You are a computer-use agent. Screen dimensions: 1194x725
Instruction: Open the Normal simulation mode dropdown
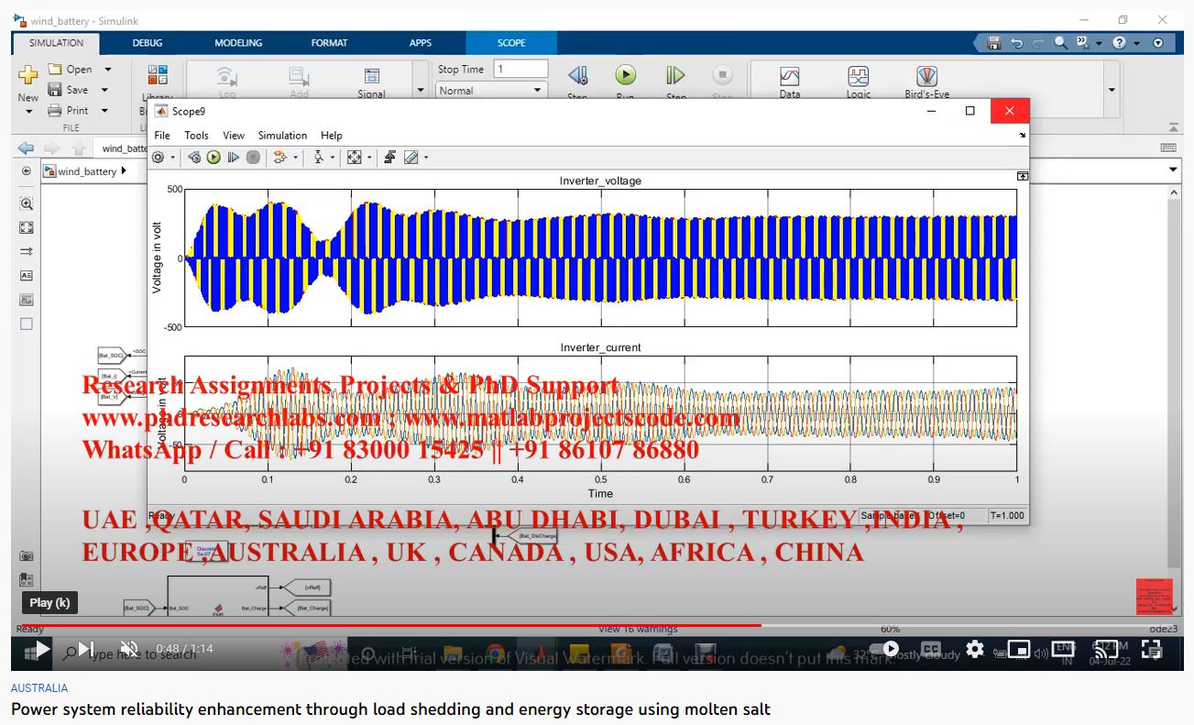pos(491,90)
